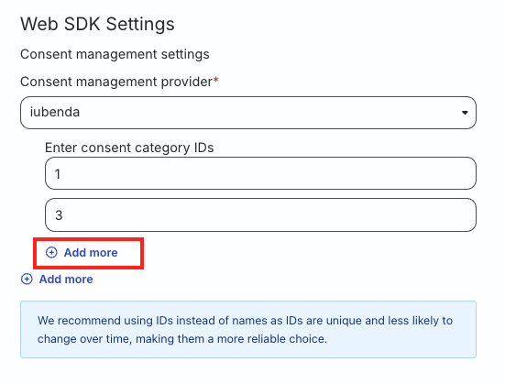The image size is (505, 384).
Task: Click the lower "Add more" link text
Action: (66, 279)
